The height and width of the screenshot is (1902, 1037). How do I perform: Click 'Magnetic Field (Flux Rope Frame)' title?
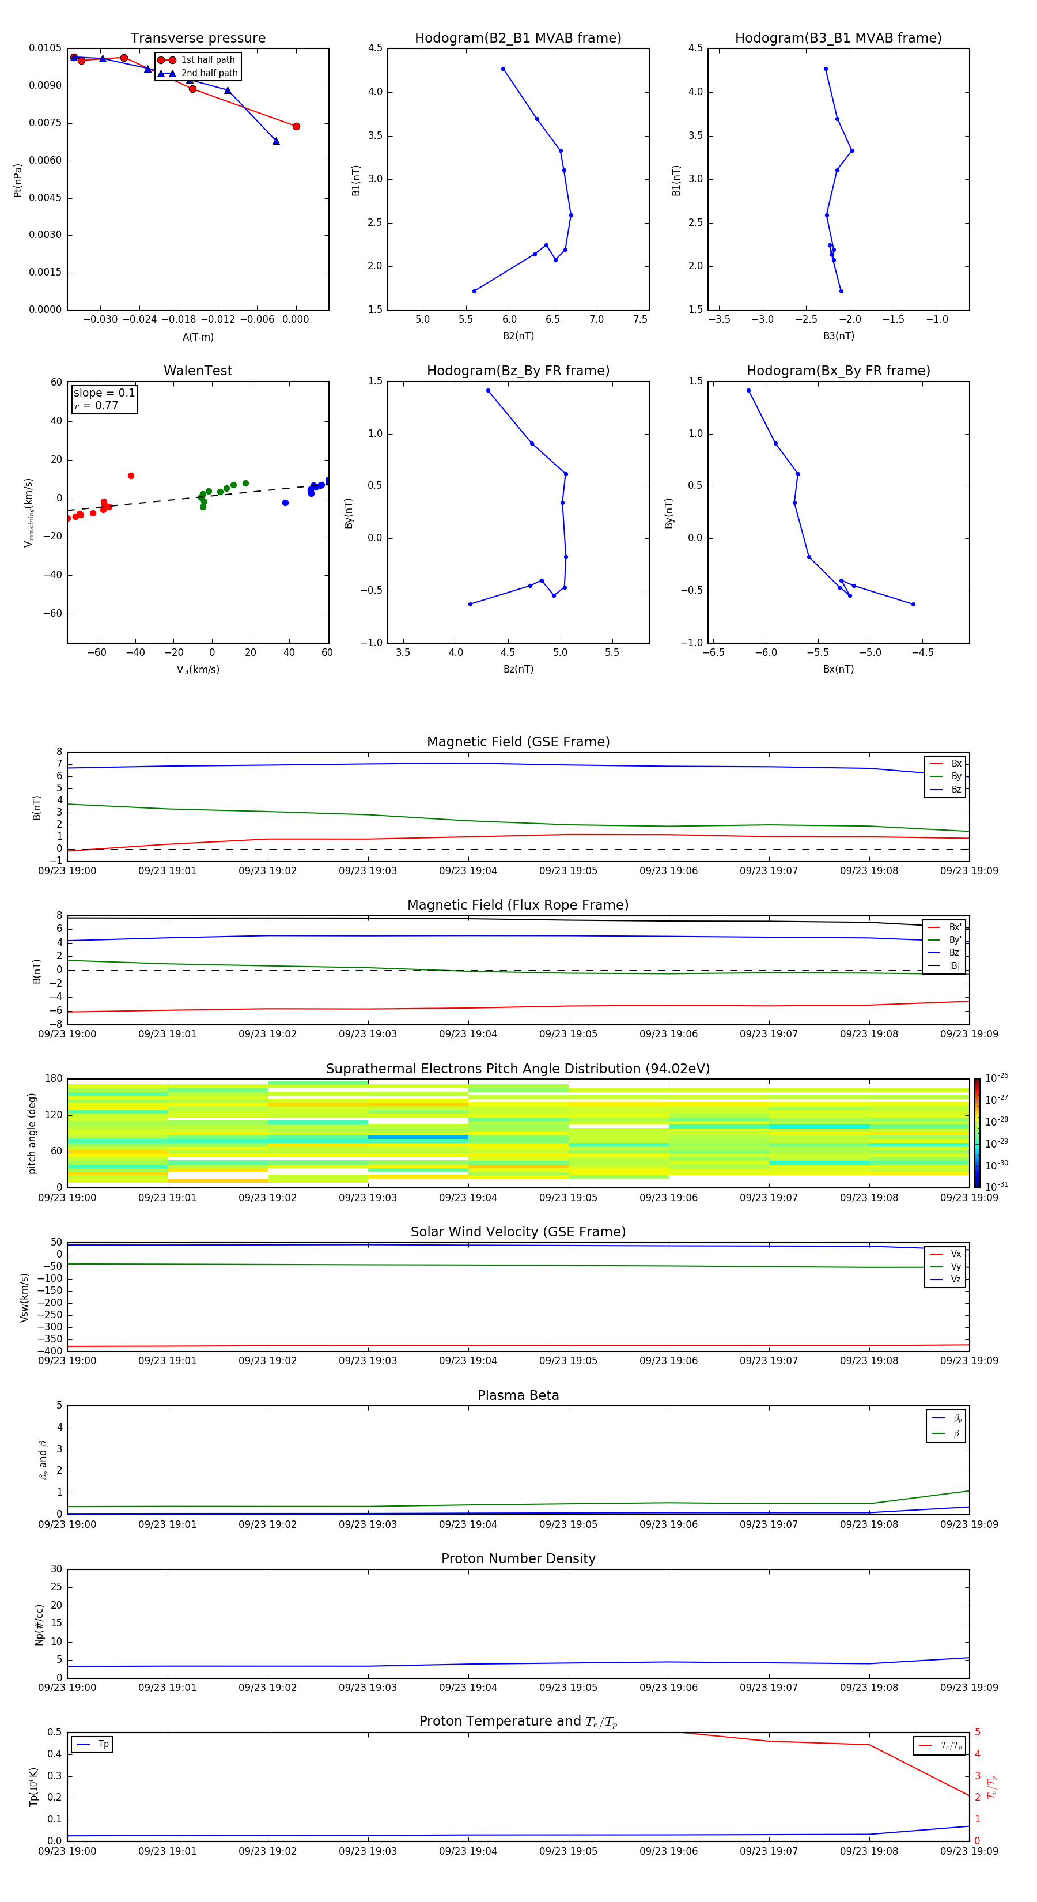pos(518,905)
